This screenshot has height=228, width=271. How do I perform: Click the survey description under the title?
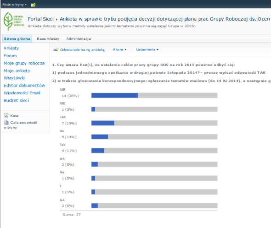tap(112, 26)
